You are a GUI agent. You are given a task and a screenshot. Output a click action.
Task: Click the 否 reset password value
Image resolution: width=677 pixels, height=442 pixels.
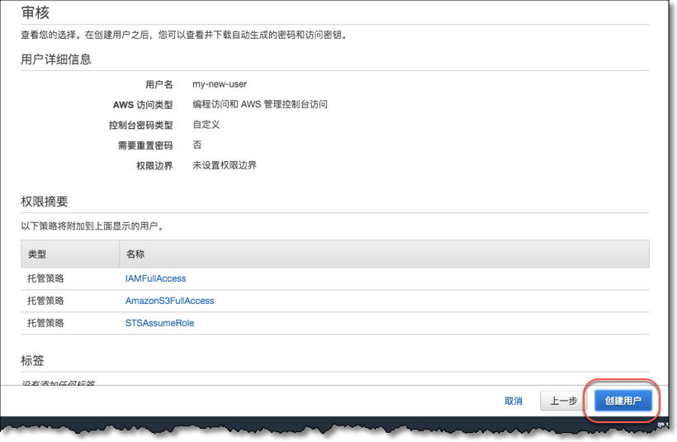[196, 145]
